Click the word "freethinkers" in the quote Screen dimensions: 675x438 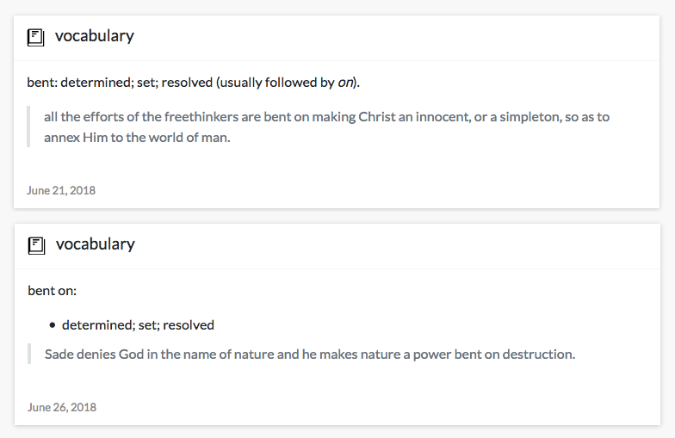(x=201, y=117)
